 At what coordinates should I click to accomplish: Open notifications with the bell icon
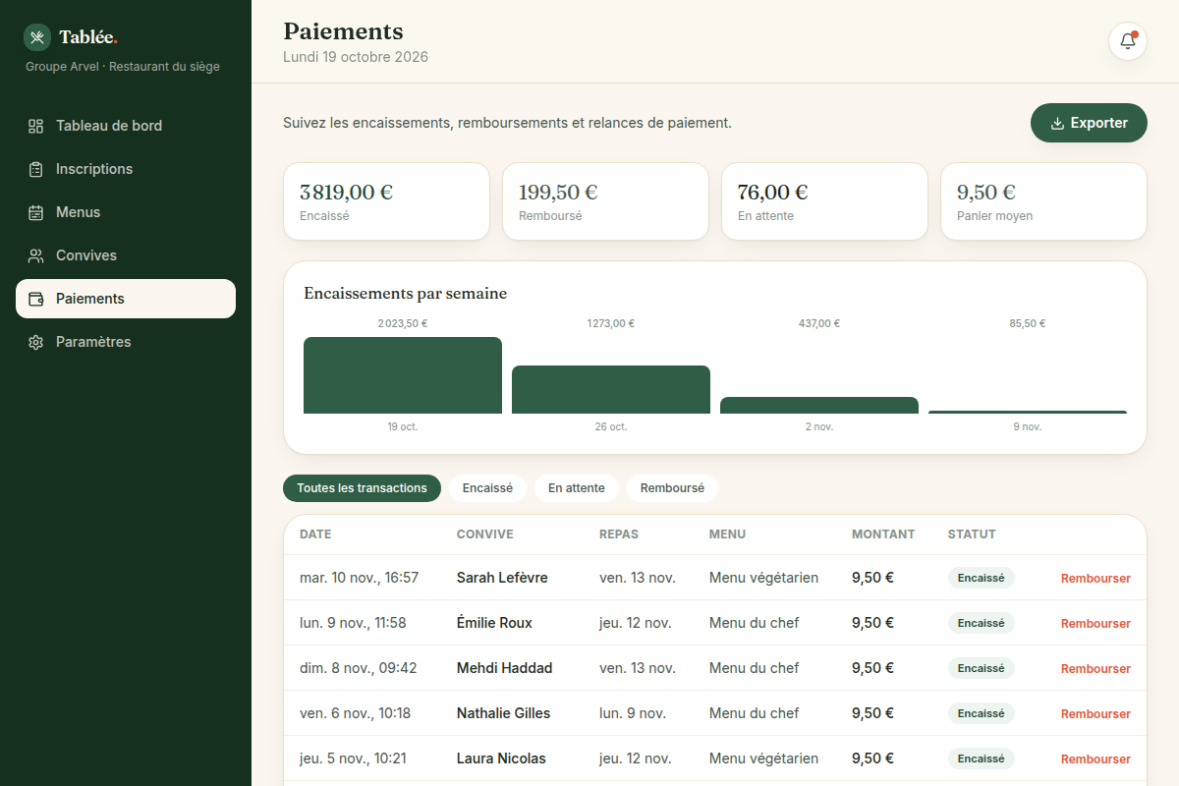(1128, 41)
